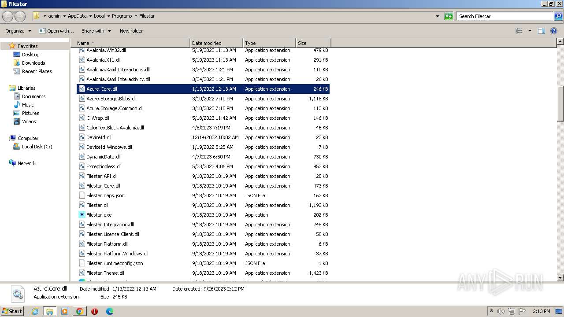Viewport: 564px width, 317px height.
Task: Sort by Date modified column header
Action: point(216,43)
